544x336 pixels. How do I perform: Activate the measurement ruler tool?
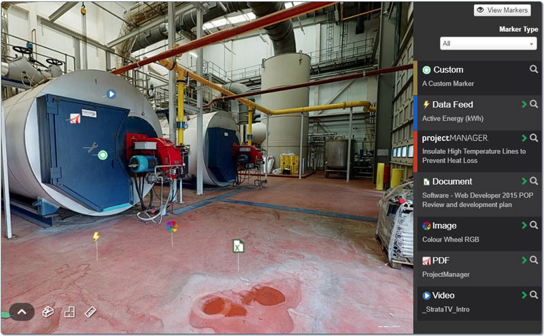(90, 312)
